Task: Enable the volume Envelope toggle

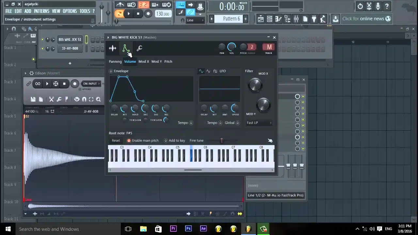Action: (111, 71)
